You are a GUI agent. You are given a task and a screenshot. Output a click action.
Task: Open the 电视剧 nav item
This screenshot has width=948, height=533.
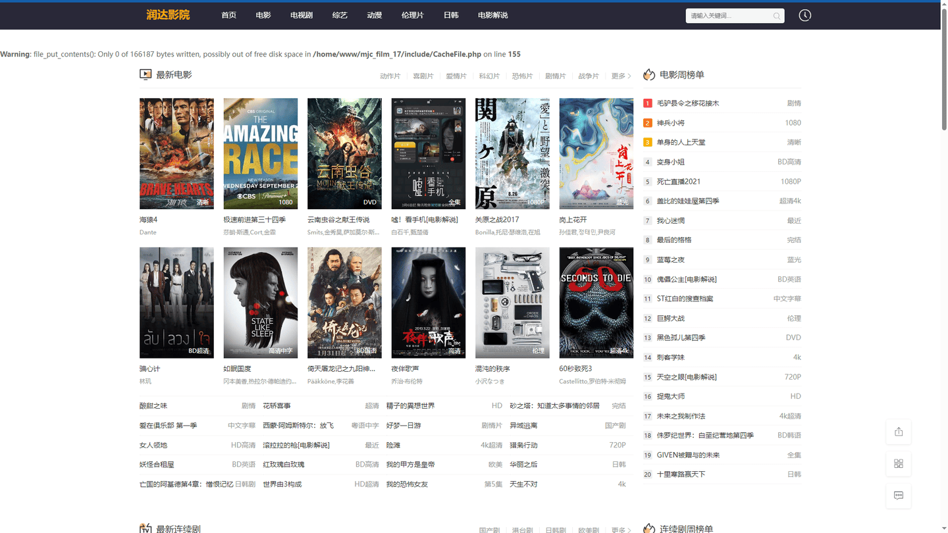[302, 15]
